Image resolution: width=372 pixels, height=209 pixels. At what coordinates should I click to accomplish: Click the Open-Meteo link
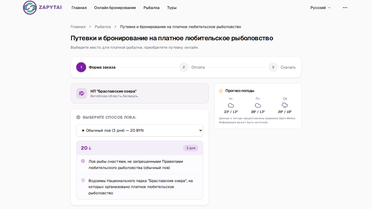[x=287, y=118]
